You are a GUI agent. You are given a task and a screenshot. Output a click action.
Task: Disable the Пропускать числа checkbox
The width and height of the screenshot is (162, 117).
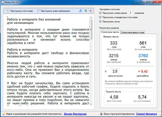pyautogui.click(x=100, y=21)
